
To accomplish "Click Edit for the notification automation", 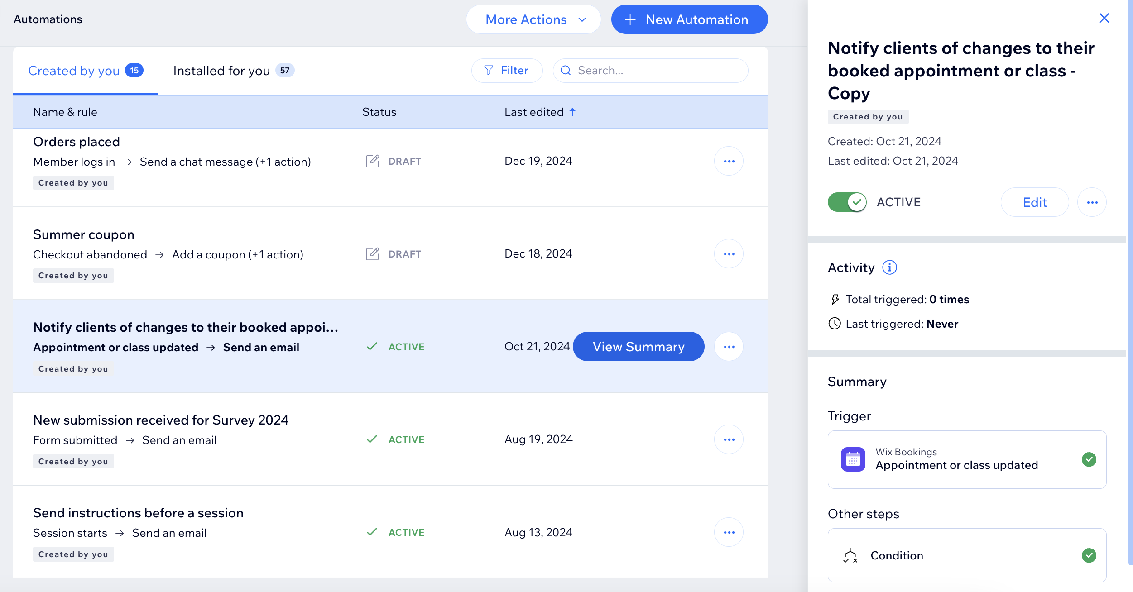I will [1035, 201].
